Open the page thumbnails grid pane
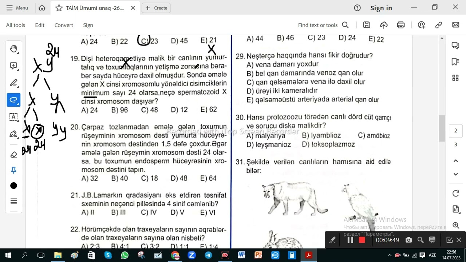The height and width of the screenshot is (262, 466). [455, 78]
